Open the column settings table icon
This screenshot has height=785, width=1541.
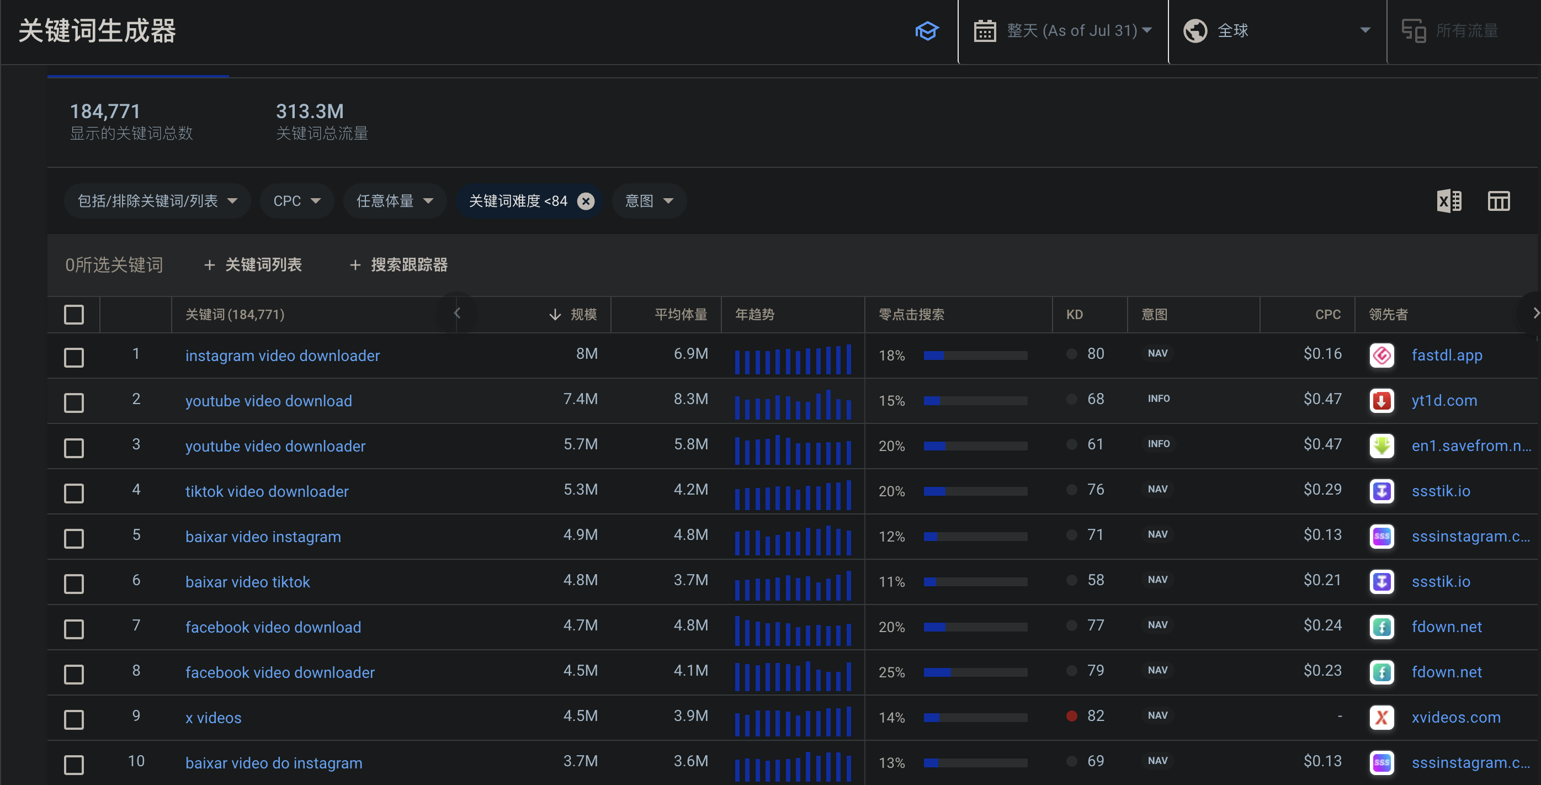point(1498,201)
